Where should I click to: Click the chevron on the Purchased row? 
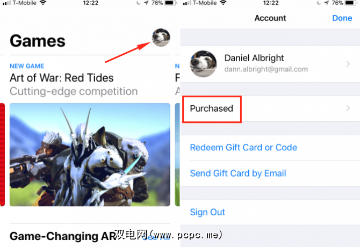point(348,108)
